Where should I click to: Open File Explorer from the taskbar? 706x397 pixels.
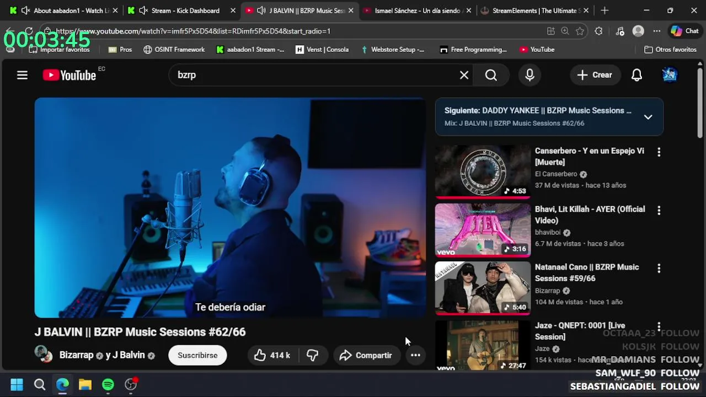pyautogui.click(x=85, y=384)
